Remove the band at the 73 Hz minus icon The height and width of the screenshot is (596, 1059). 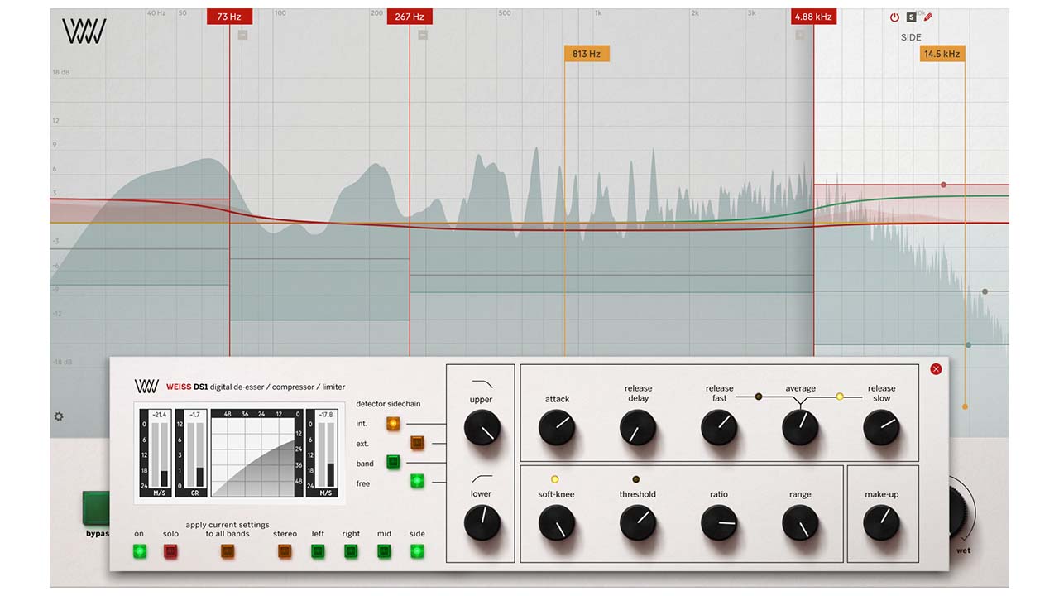click(242, 35)
